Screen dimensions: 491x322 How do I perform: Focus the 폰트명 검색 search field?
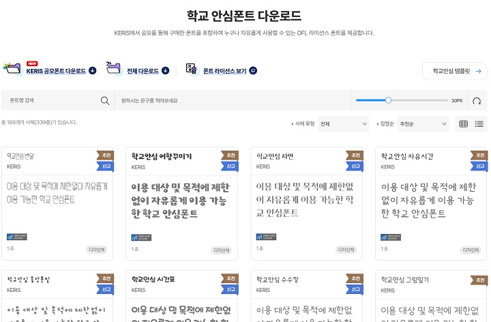(x=51, y=100)
